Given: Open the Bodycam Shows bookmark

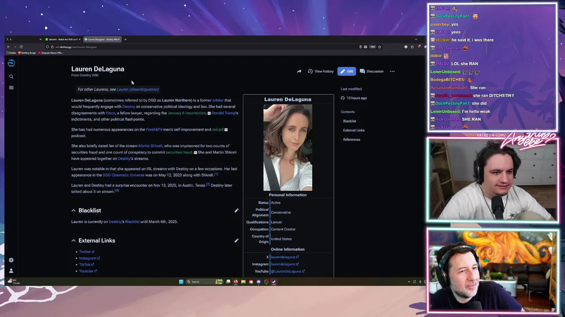Looking at the screenshot, I should [x=51, y=53].
